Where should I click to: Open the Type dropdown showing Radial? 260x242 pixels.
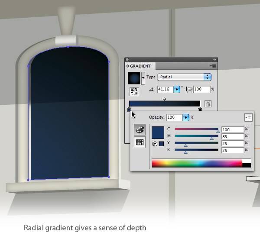coord(184,77)
